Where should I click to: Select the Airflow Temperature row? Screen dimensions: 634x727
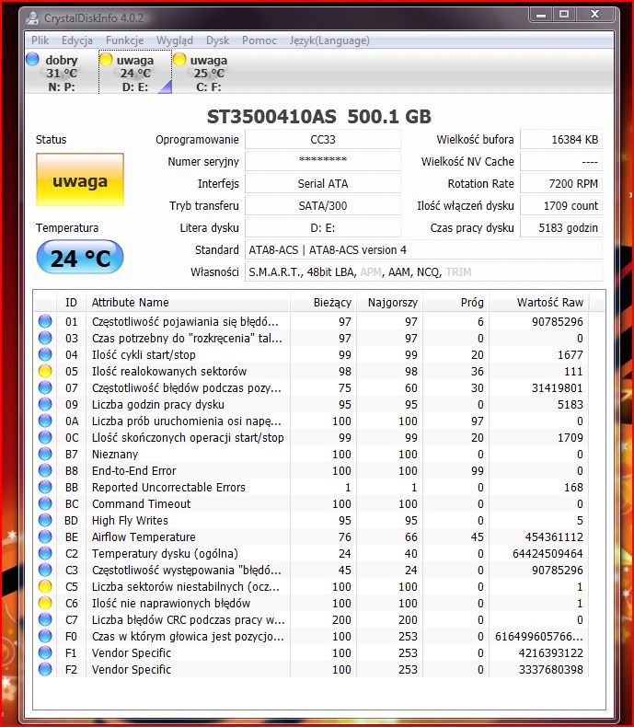click(x=311, y=537)
